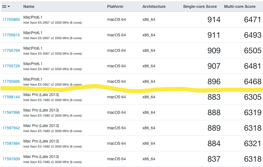Select multi-core score 6321
The height and width of the screenshot is (167, 263).
(253, 144)
